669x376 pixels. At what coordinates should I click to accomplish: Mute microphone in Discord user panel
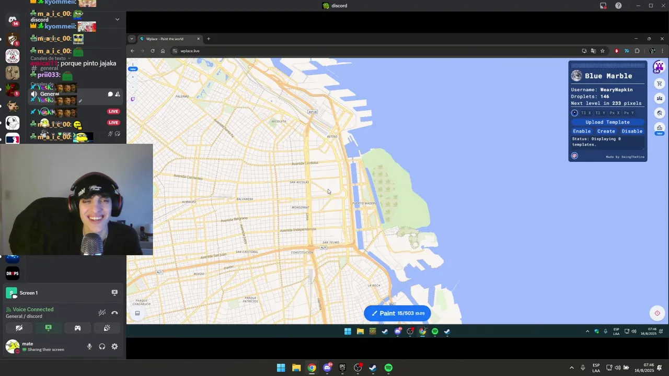coord(89,346)
